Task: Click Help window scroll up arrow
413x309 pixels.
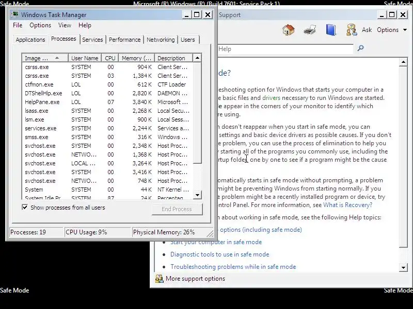Action: click(403, 62)
